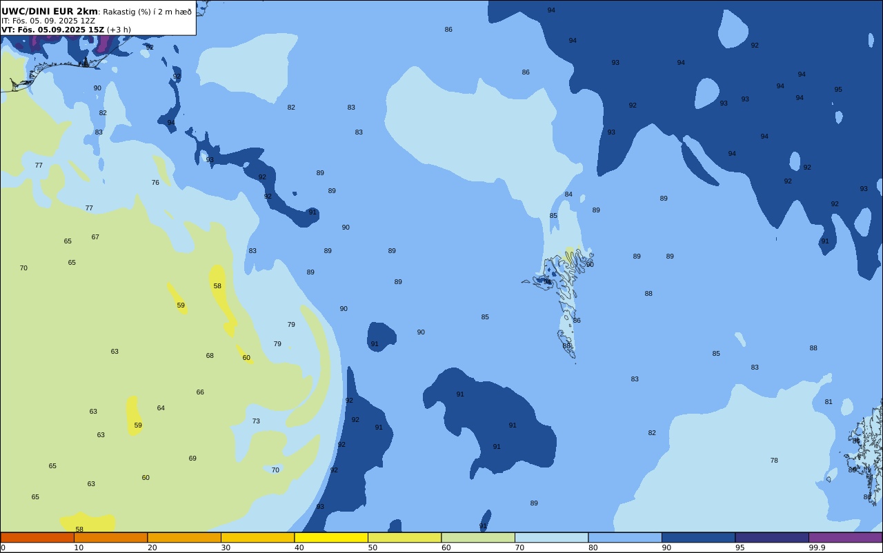Click the title text 'UWC/DINI EUR 2km'
The width and height of the screenshot is (883, 553).
[x=50, y=11]
